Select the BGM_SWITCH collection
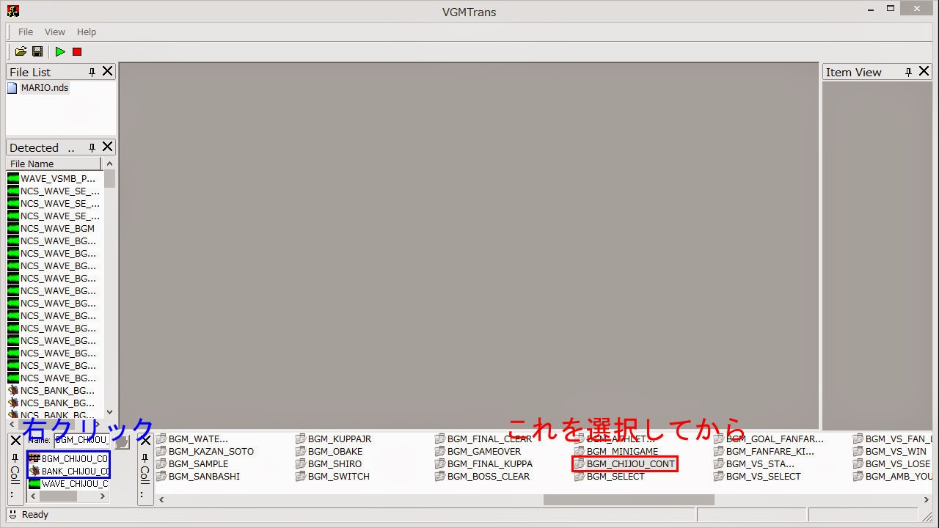 coord(339,477)
